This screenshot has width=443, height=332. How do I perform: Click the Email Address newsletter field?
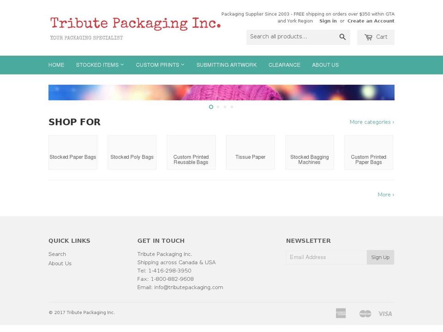[326, 257]
